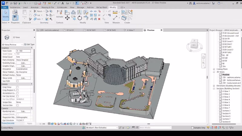Select Mirror - Draw Axis tool
Image resolution: width=242 pixels, height=136 pixels.
point(86,12)
